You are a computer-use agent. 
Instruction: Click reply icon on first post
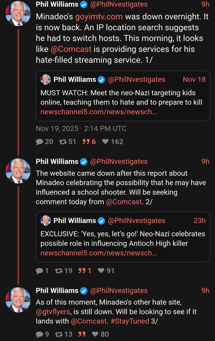click(x=40, y=142)
